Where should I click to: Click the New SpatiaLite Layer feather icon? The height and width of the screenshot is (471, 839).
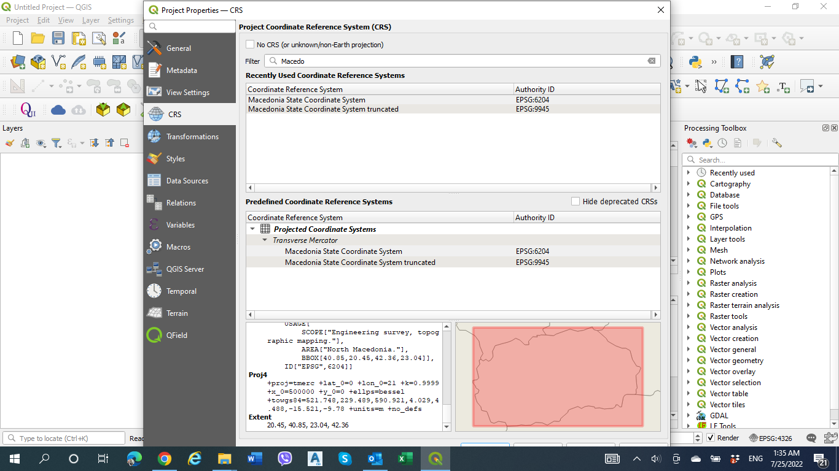79,62
